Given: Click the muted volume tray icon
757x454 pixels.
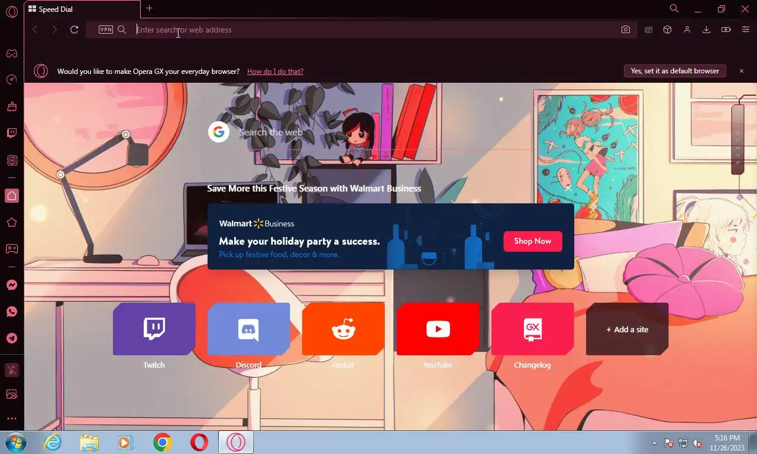Looking at the screenshot, I should click(697, 443).
